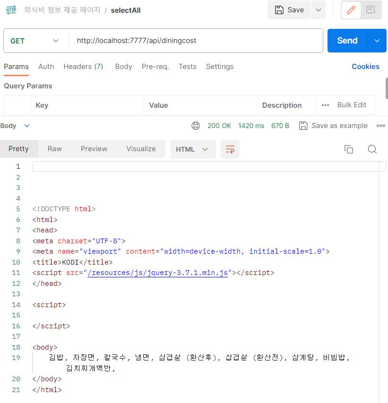Click the meta charset UTF-8 line
The width and height of the screenshot is (388, 403).
coord(79,241)
